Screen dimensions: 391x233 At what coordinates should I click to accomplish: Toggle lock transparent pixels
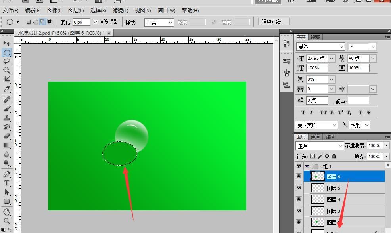tap(313, 156)
